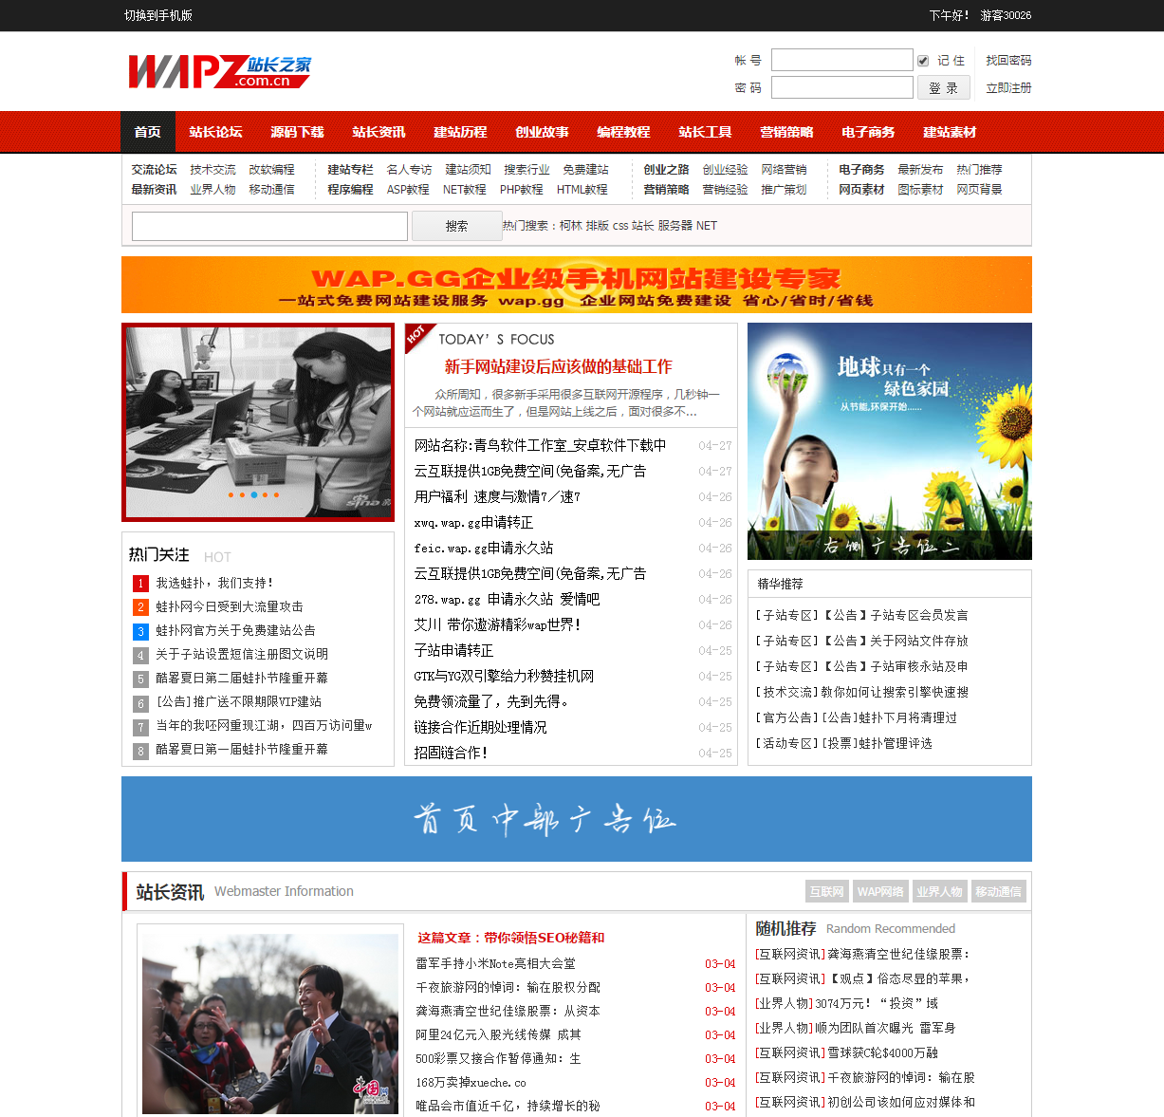This screenshot has height=1117, width=1164.
Task: Click the number 1 rank badge
Action: 140,584
